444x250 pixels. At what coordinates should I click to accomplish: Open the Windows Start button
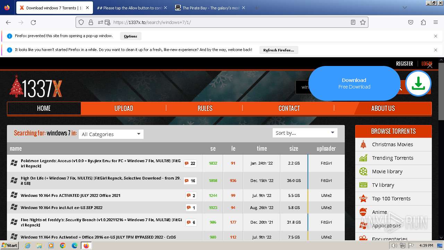10,245
